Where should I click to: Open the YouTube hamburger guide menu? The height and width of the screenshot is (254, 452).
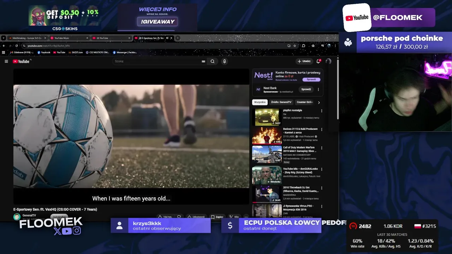click(6, 61)
